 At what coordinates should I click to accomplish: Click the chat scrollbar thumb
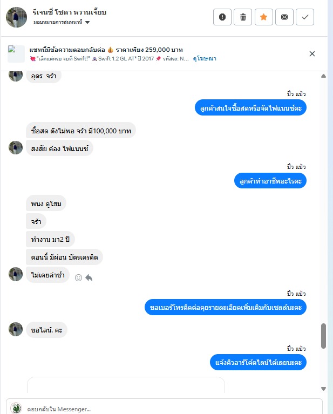click(323, 336)
